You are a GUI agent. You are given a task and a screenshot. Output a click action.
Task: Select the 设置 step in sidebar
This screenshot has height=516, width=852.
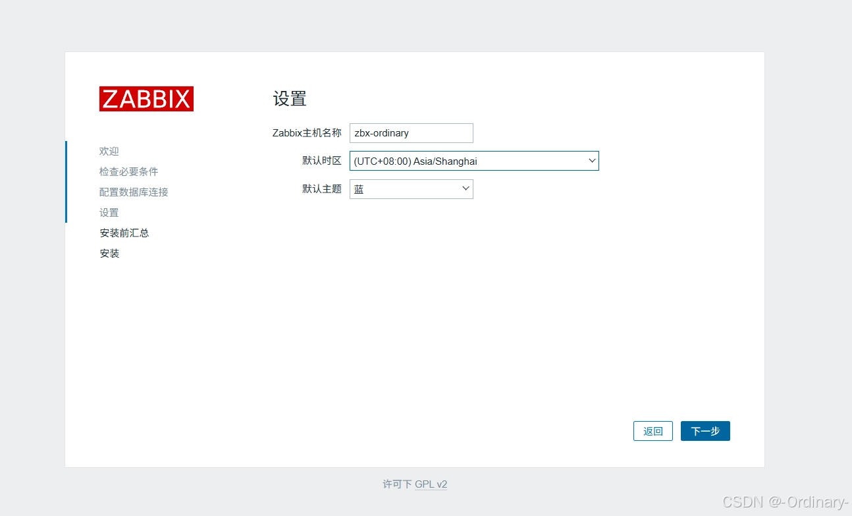click(109, 213)
